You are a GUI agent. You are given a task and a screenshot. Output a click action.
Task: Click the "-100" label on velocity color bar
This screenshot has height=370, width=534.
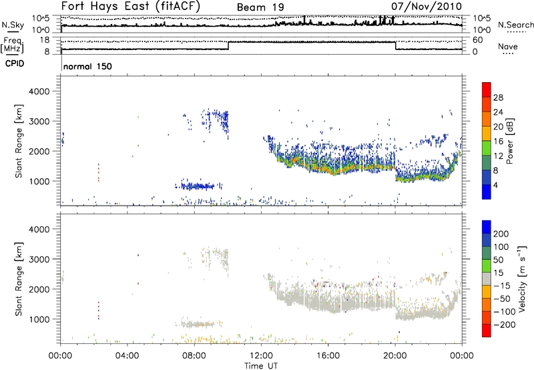pos(505,312)
